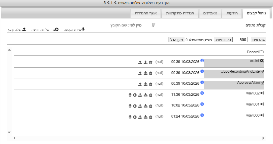The width and height of the screenshot is (273, 144).
Task: Download the ApprovalAll.ini file
Action: coord(145,84)
